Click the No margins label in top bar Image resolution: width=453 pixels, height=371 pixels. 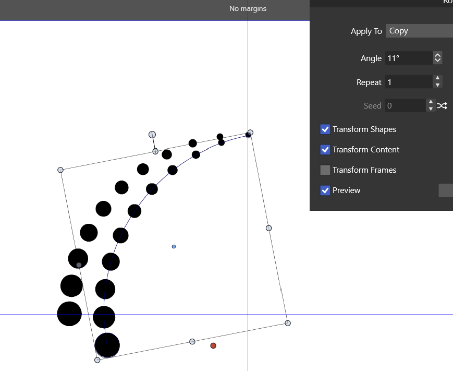[248, 8]
